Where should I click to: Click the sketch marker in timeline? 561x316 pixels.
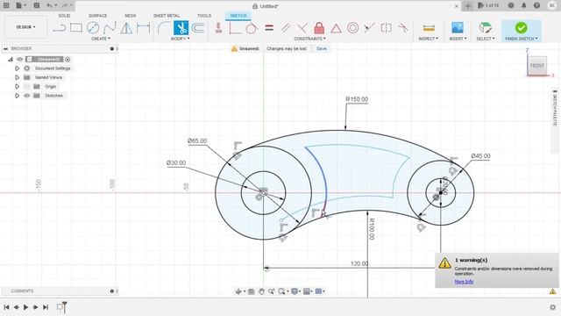pyautogui.click(x=60, y=307)
